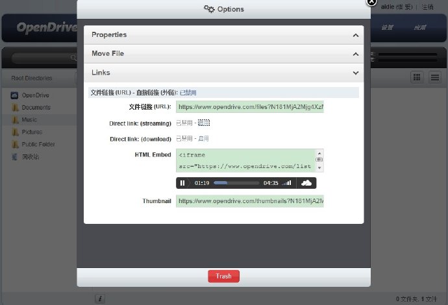Click the Root Directories header
Image resolution: width=448 pixels, height=305 pixels.
click(x=32, y=78)
